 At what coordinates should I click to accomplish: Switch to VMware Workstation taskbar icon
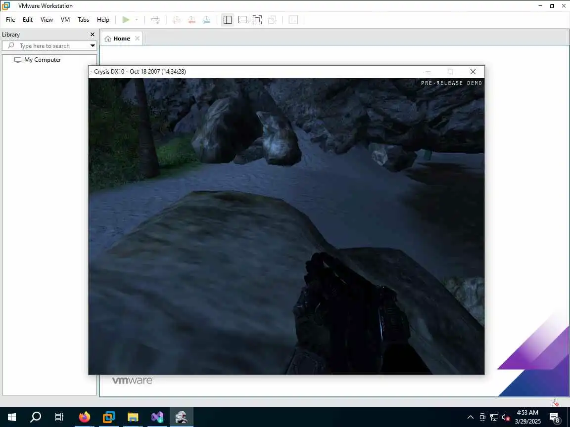click(109, 417)
